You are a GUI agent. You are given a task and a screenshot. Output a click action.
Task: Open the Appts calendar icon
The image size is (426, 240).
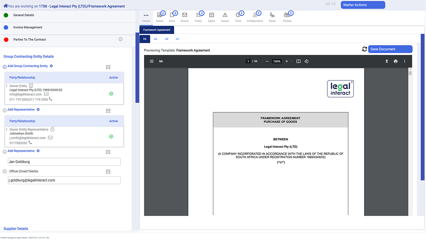211,15
